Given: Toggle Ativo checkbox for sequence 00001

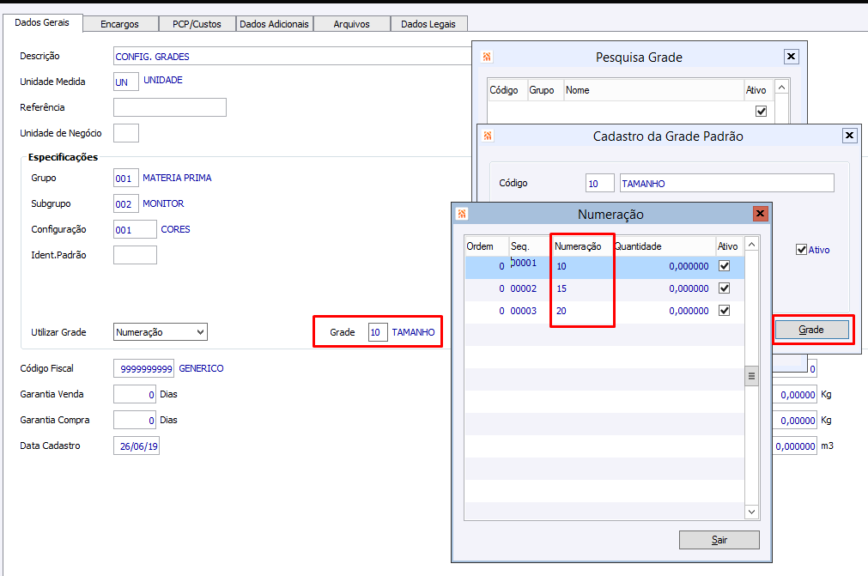Looking at the screenshot, I should click(724, 266).
